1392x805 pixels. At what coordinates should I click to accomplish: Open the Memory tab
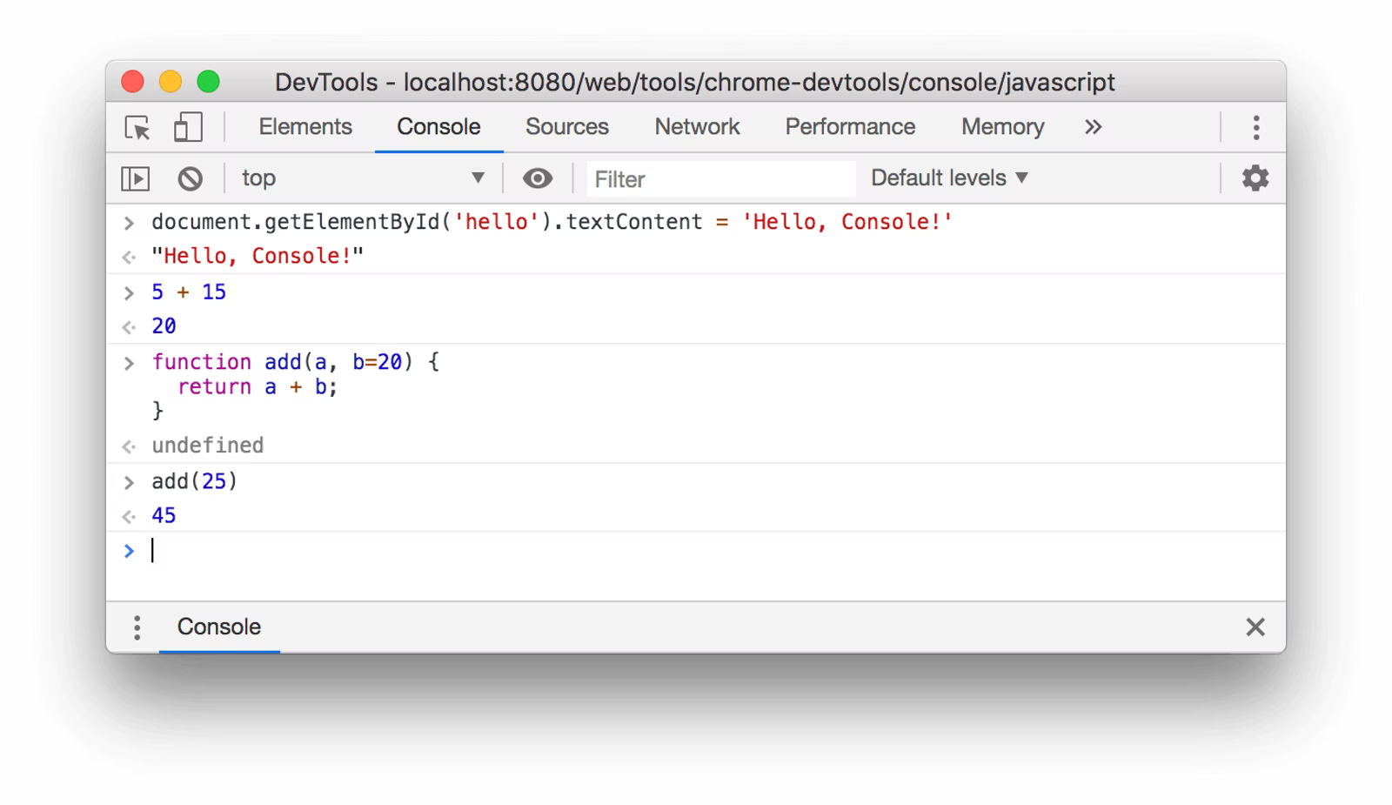1002,127
